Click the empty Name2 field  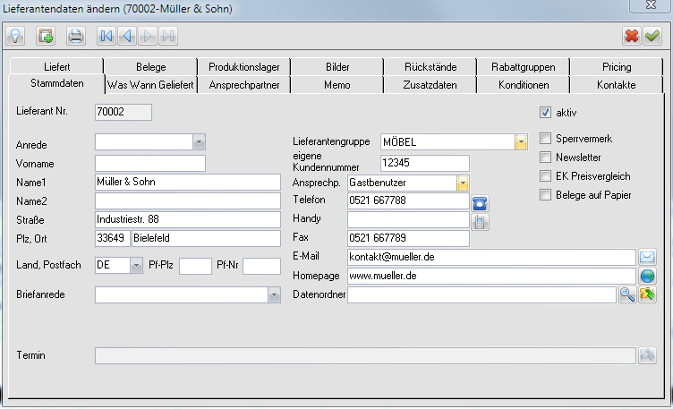188,200
